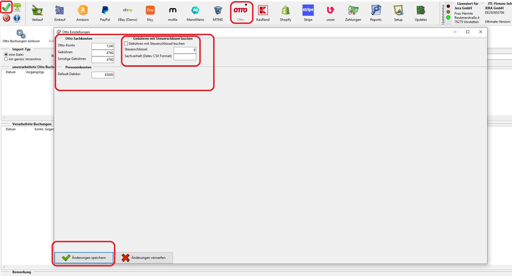Click Änderungen speichern button
This screenshot has width=512, height=276.
pyautogui.click(x=84, y=258)
